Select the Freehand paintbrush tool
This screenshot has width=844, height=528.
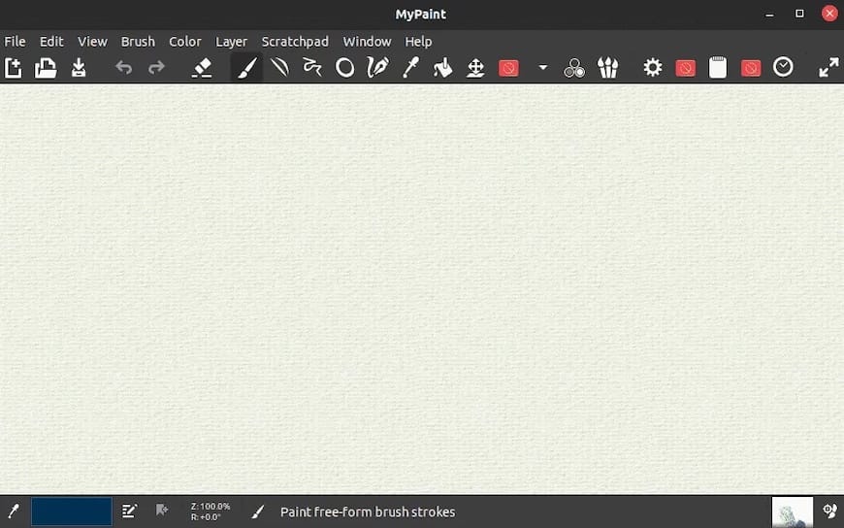click(247, 68)
